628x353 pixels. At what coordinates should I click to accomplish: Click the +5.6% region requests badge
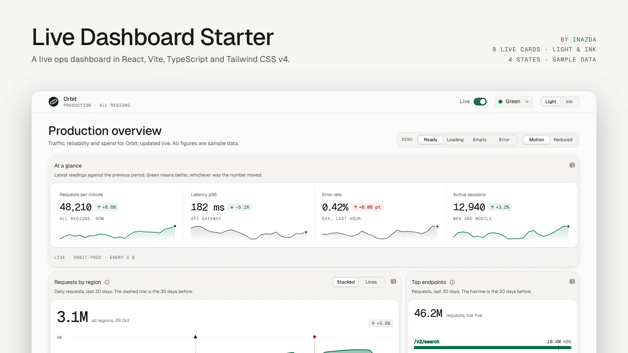click(381, 323)
